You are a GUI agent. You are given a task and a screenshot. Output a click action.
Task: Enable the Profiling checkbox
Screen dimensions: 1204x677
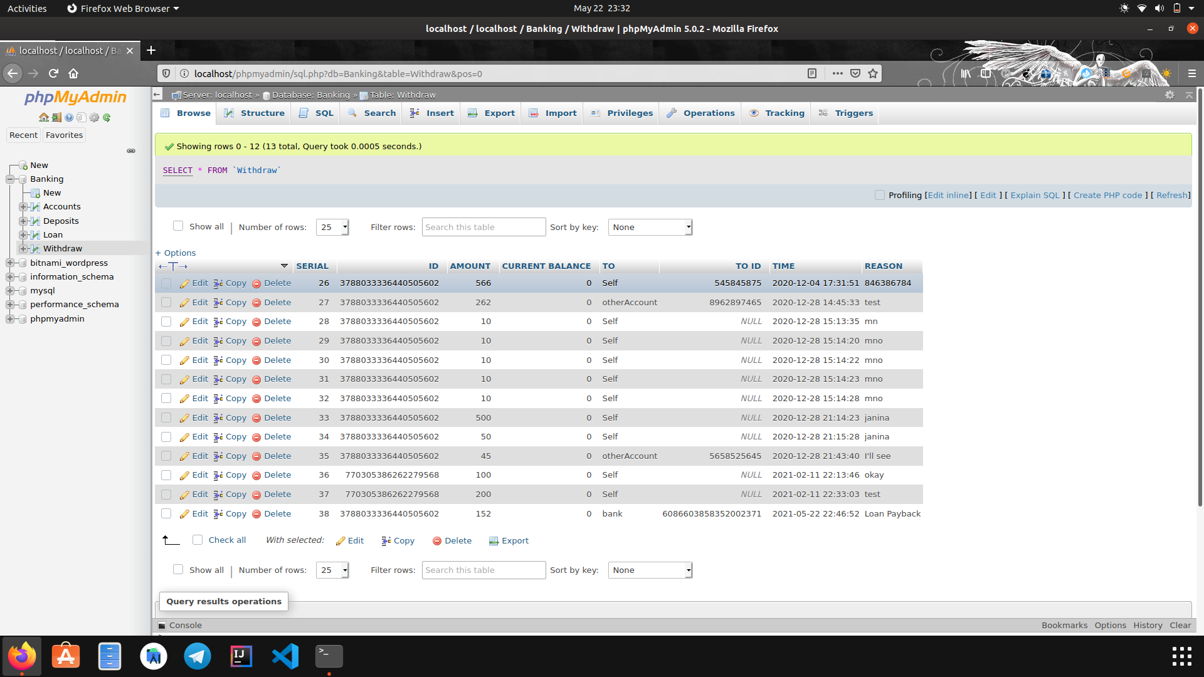point(879,195)
